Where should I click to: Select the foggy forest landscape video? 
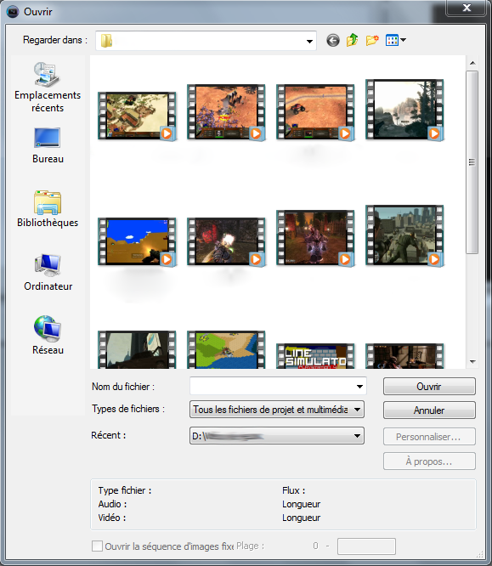tap(404, 110)
